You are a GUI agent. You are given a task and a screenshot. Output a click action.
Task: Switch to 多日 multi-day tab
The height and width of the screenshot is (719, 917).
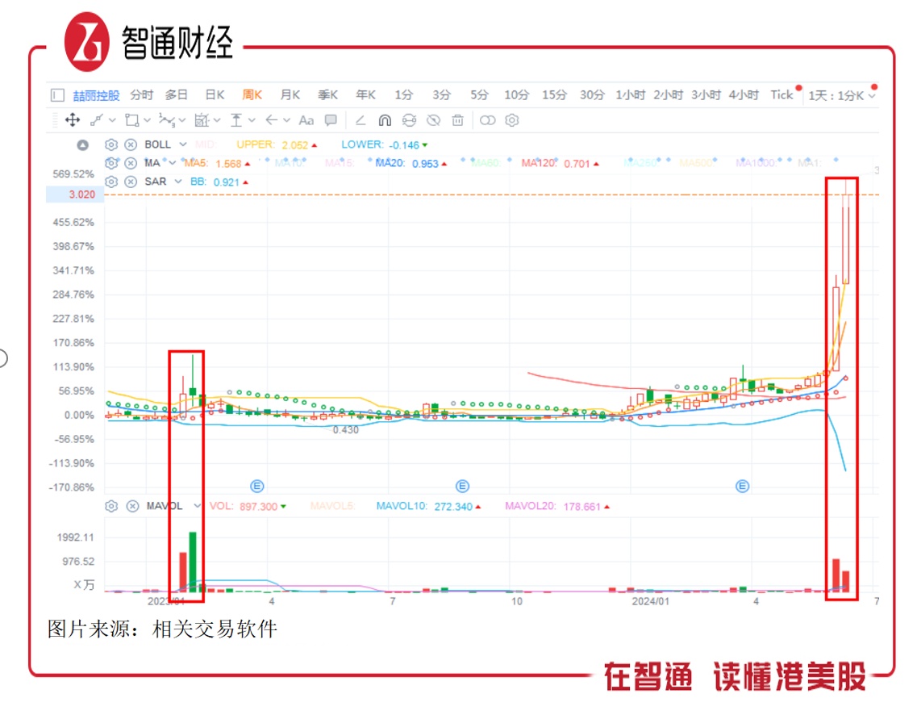pyautogui.click(x=176, y=94)
